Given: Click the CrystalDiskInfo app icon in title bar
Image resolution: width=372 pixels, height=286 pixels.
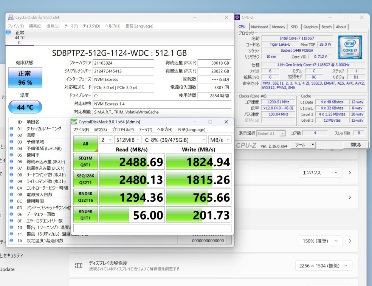Looking at the screenshot, I should coord(11,17).
